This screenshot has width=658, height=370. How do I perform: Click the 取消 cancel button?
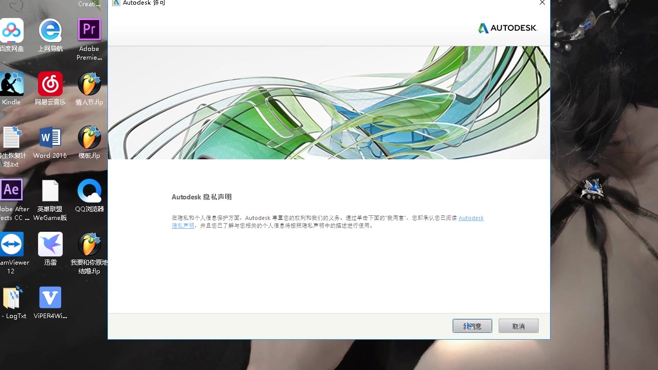pos(518,325)
